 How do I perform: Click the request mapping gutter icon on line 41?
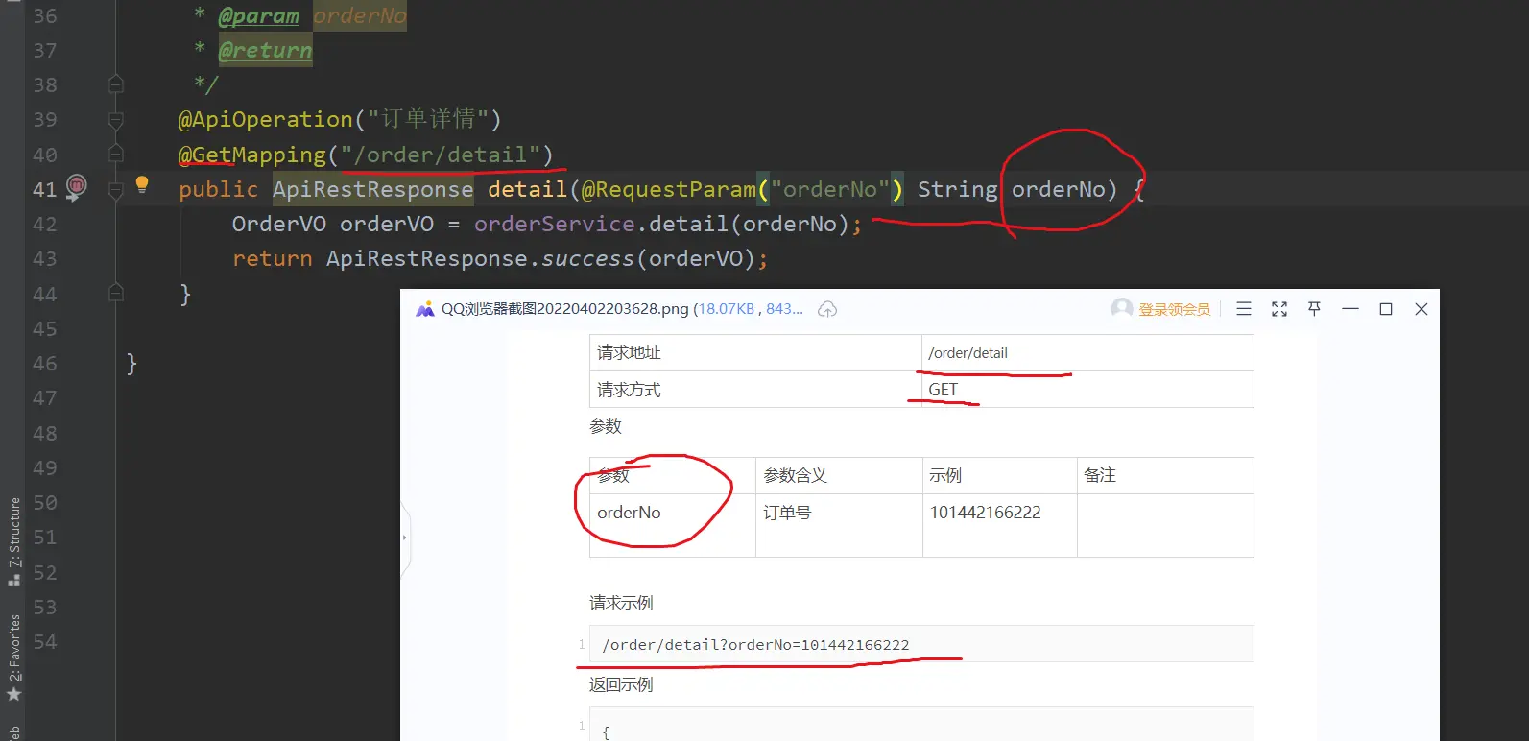pyautogui.click(x=77, y=186)
